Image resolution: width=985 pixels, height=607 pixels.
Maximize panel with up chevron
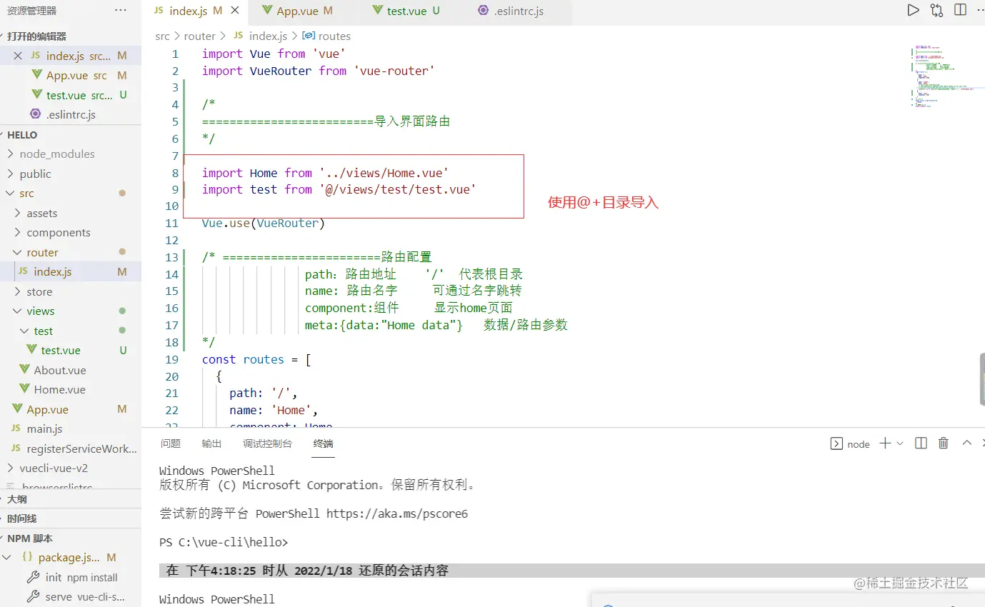pyautogui.click(x=966, y=443)
